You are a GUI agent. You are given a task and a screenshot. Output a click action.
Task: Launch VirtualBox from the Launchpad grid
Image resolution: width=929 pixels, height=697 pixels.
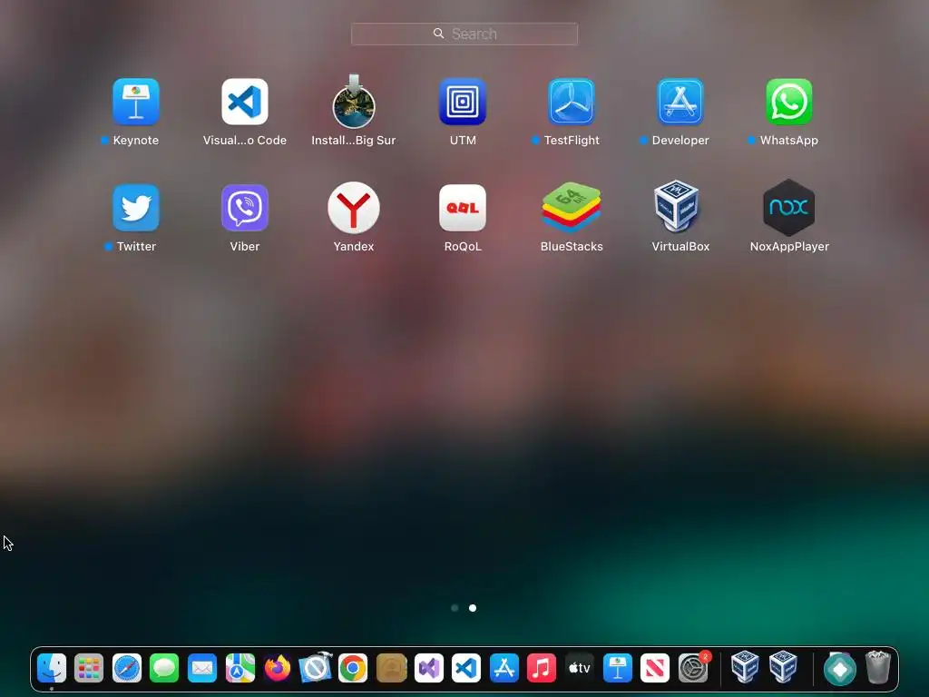point(677,206)
